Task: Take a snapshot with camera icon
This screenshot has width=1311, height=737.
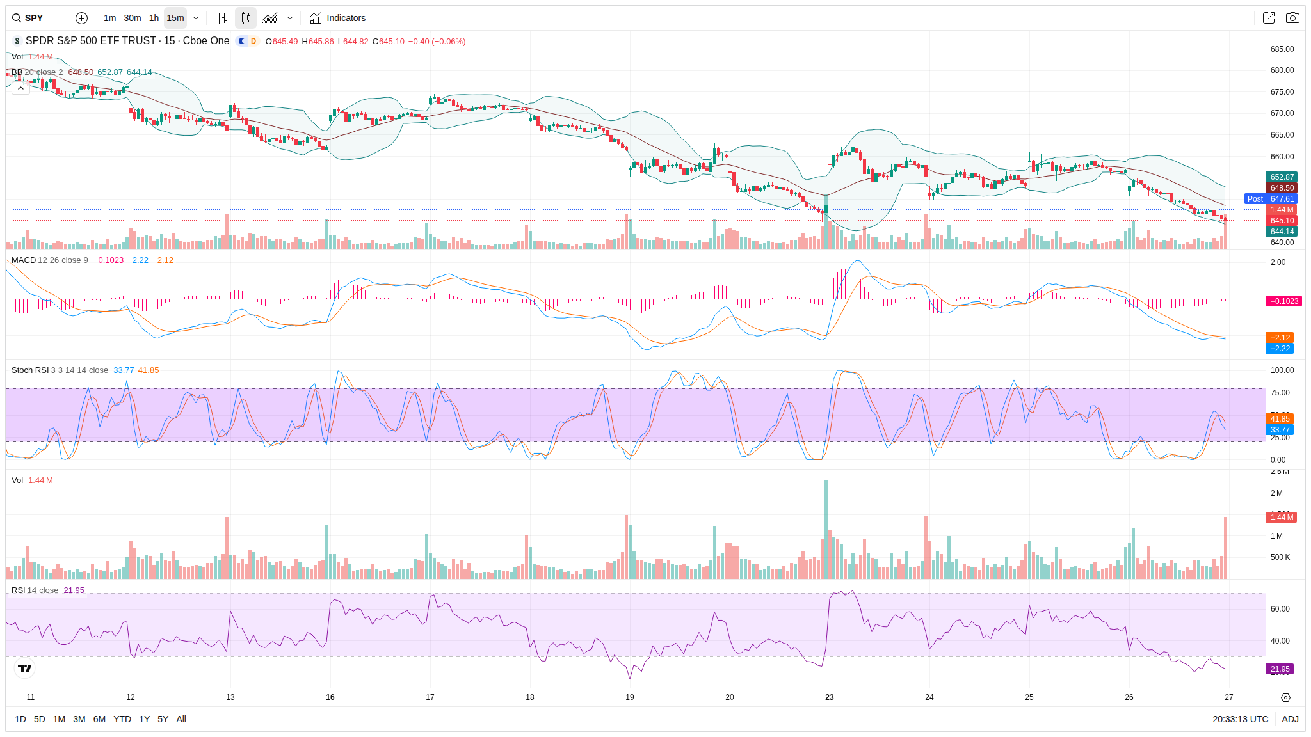Action: (x=1292, y=18)
